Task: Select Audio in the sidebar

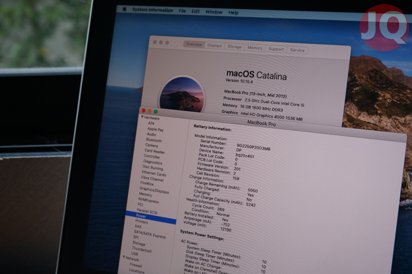Action: (x=151, y=135)
